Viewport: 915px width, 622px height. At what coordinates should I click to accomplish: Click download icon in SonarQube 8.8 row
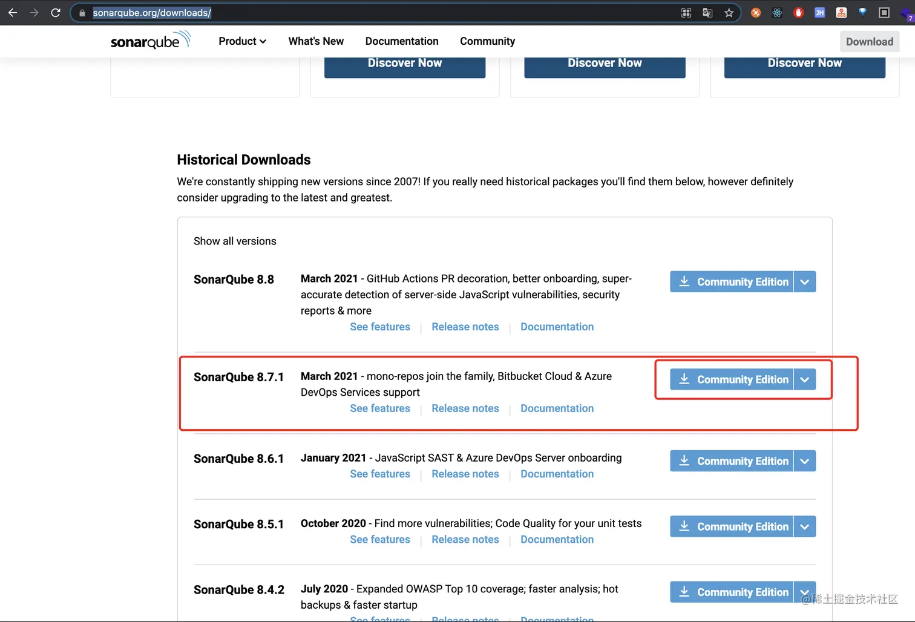[x=684, y=281]
